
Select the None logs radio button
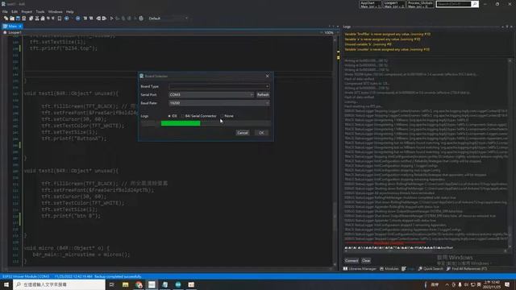pos(227,116)
